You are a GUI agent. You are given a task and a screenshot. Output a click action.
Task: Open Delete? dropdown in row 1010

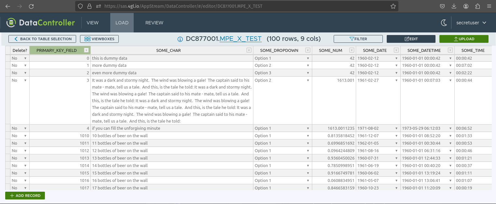point(25,136)
